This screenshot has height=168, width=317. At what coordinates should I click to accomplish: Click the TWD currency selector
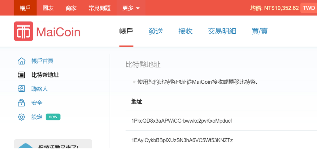[x=309, y=8]
